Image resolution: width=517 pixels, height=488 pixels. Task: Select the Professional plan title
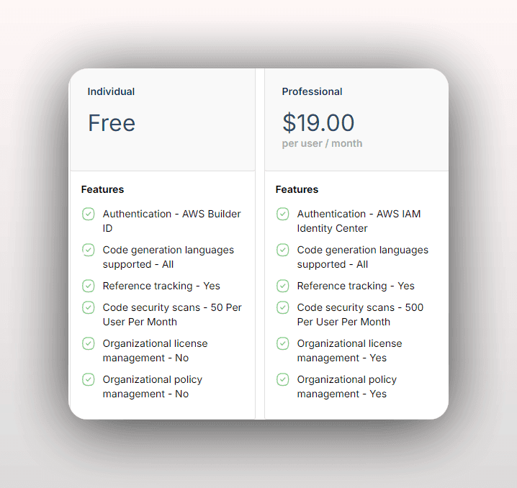click(312, 91)
